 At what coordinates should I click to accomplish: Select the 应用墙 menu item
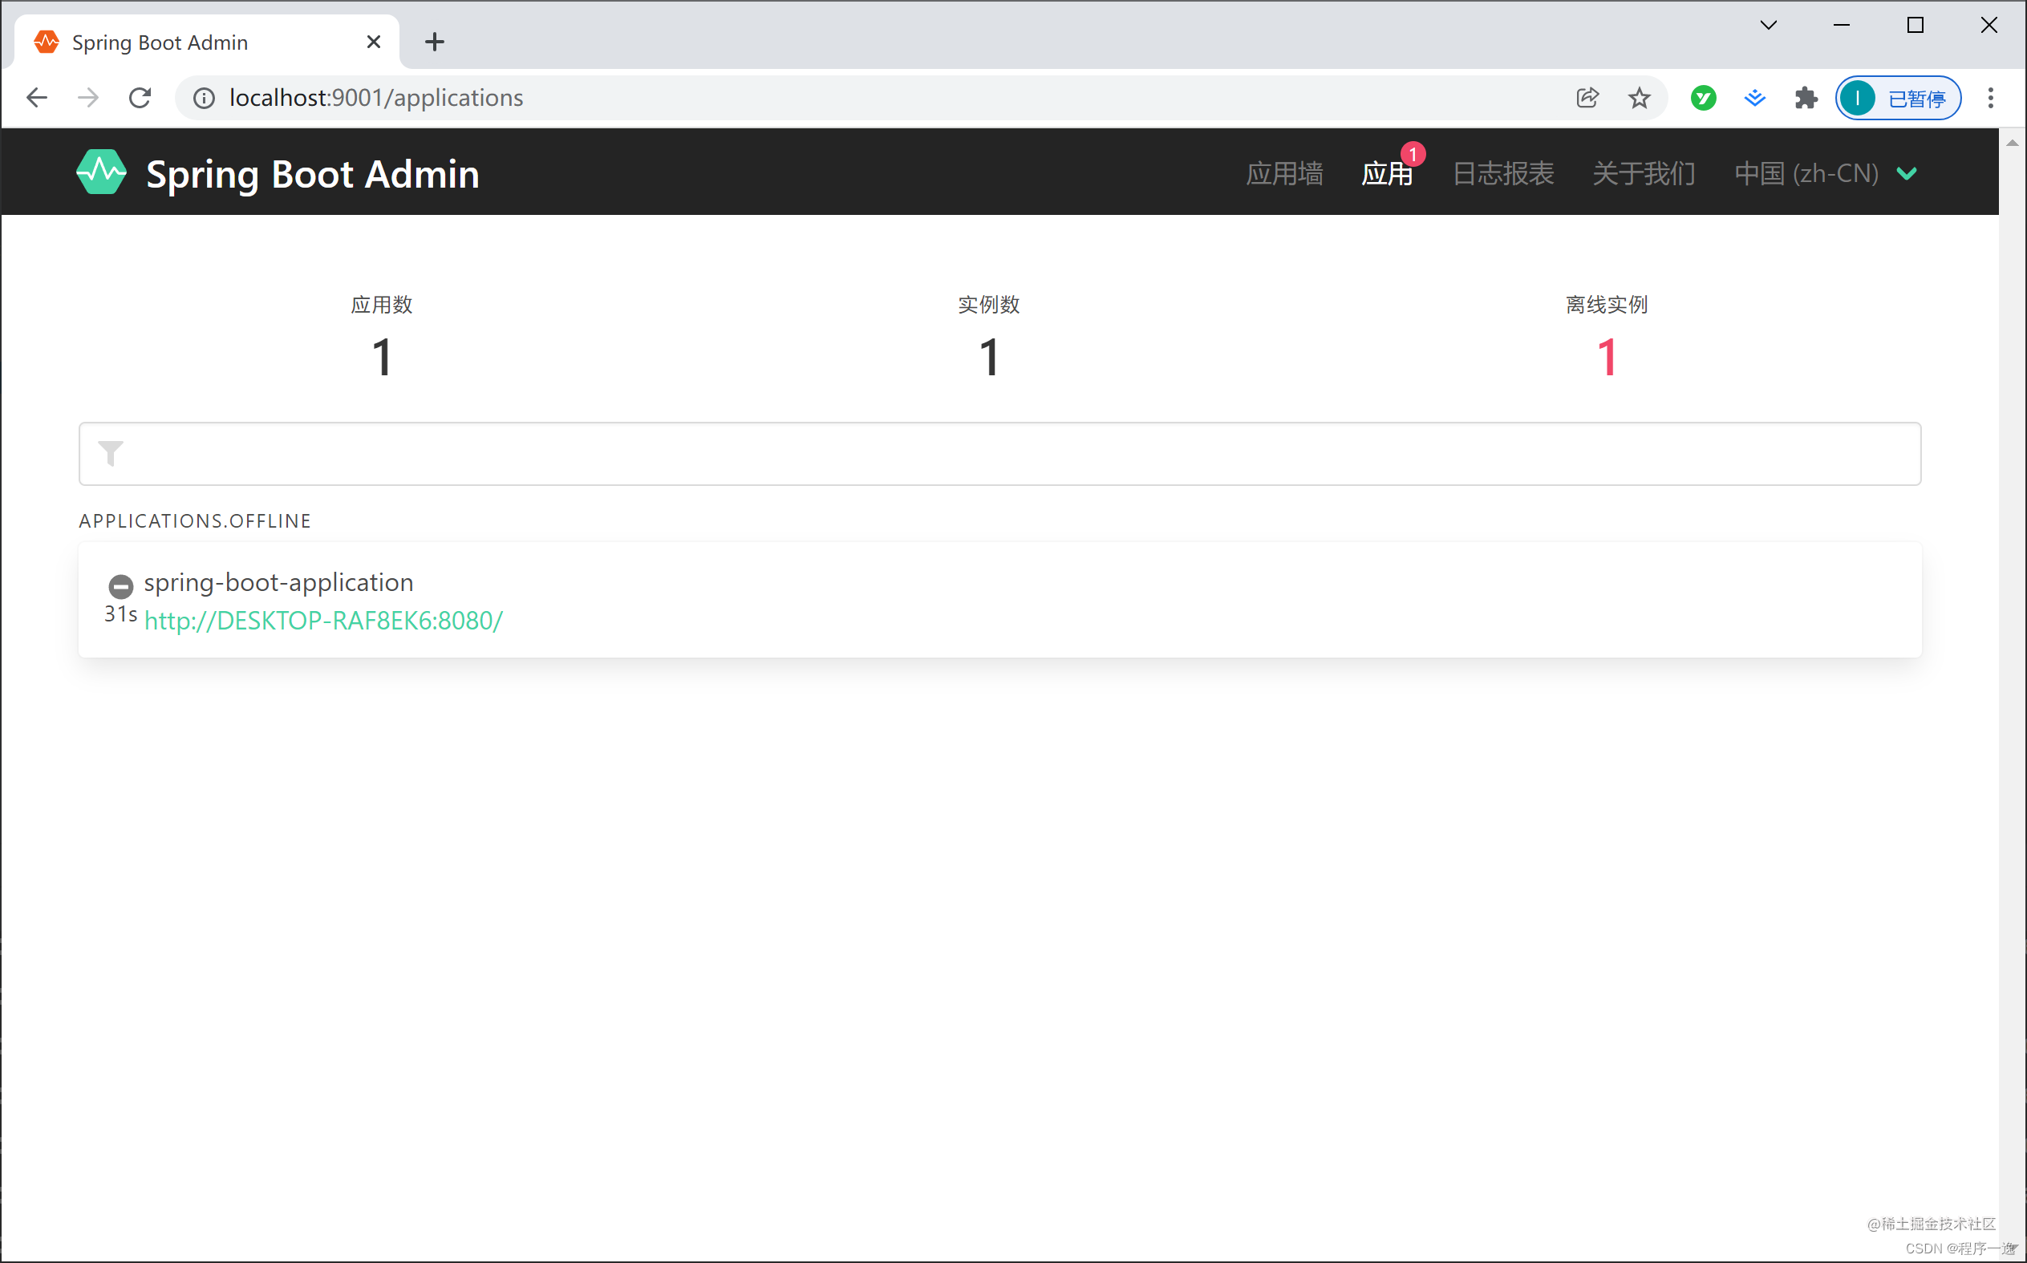[x=1284, y=173]
